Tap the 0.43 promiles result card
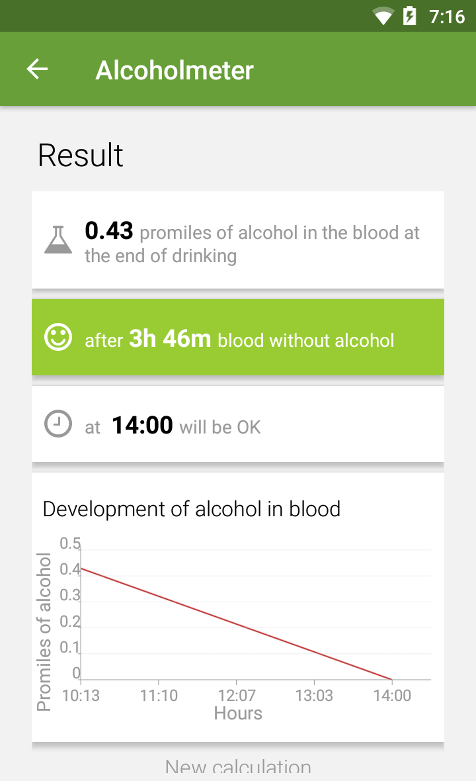476x781 pixels. click(x=238, y=240)
